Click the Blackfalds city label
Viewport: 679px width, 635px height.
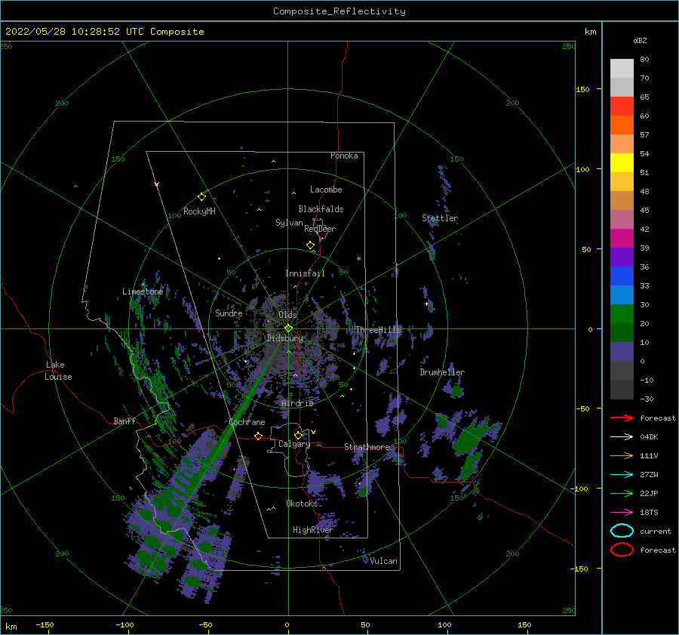coord(321,209)
